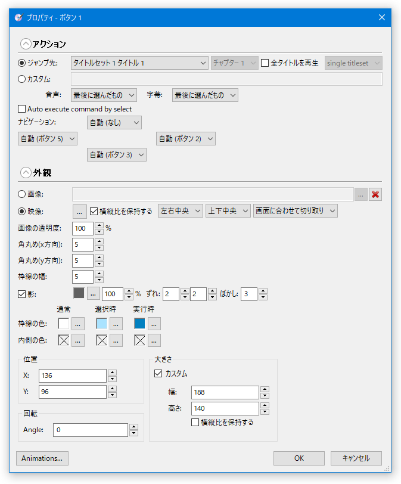Image resolution: width=401 pixels, height=484 pixels.
Task: Uncheck 縦横比を保持する next to 映像
Action: 94,212
